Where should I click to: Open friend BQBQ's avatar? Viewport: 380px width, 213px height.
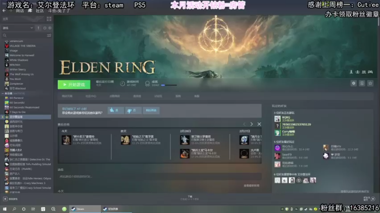click(277, 119)
